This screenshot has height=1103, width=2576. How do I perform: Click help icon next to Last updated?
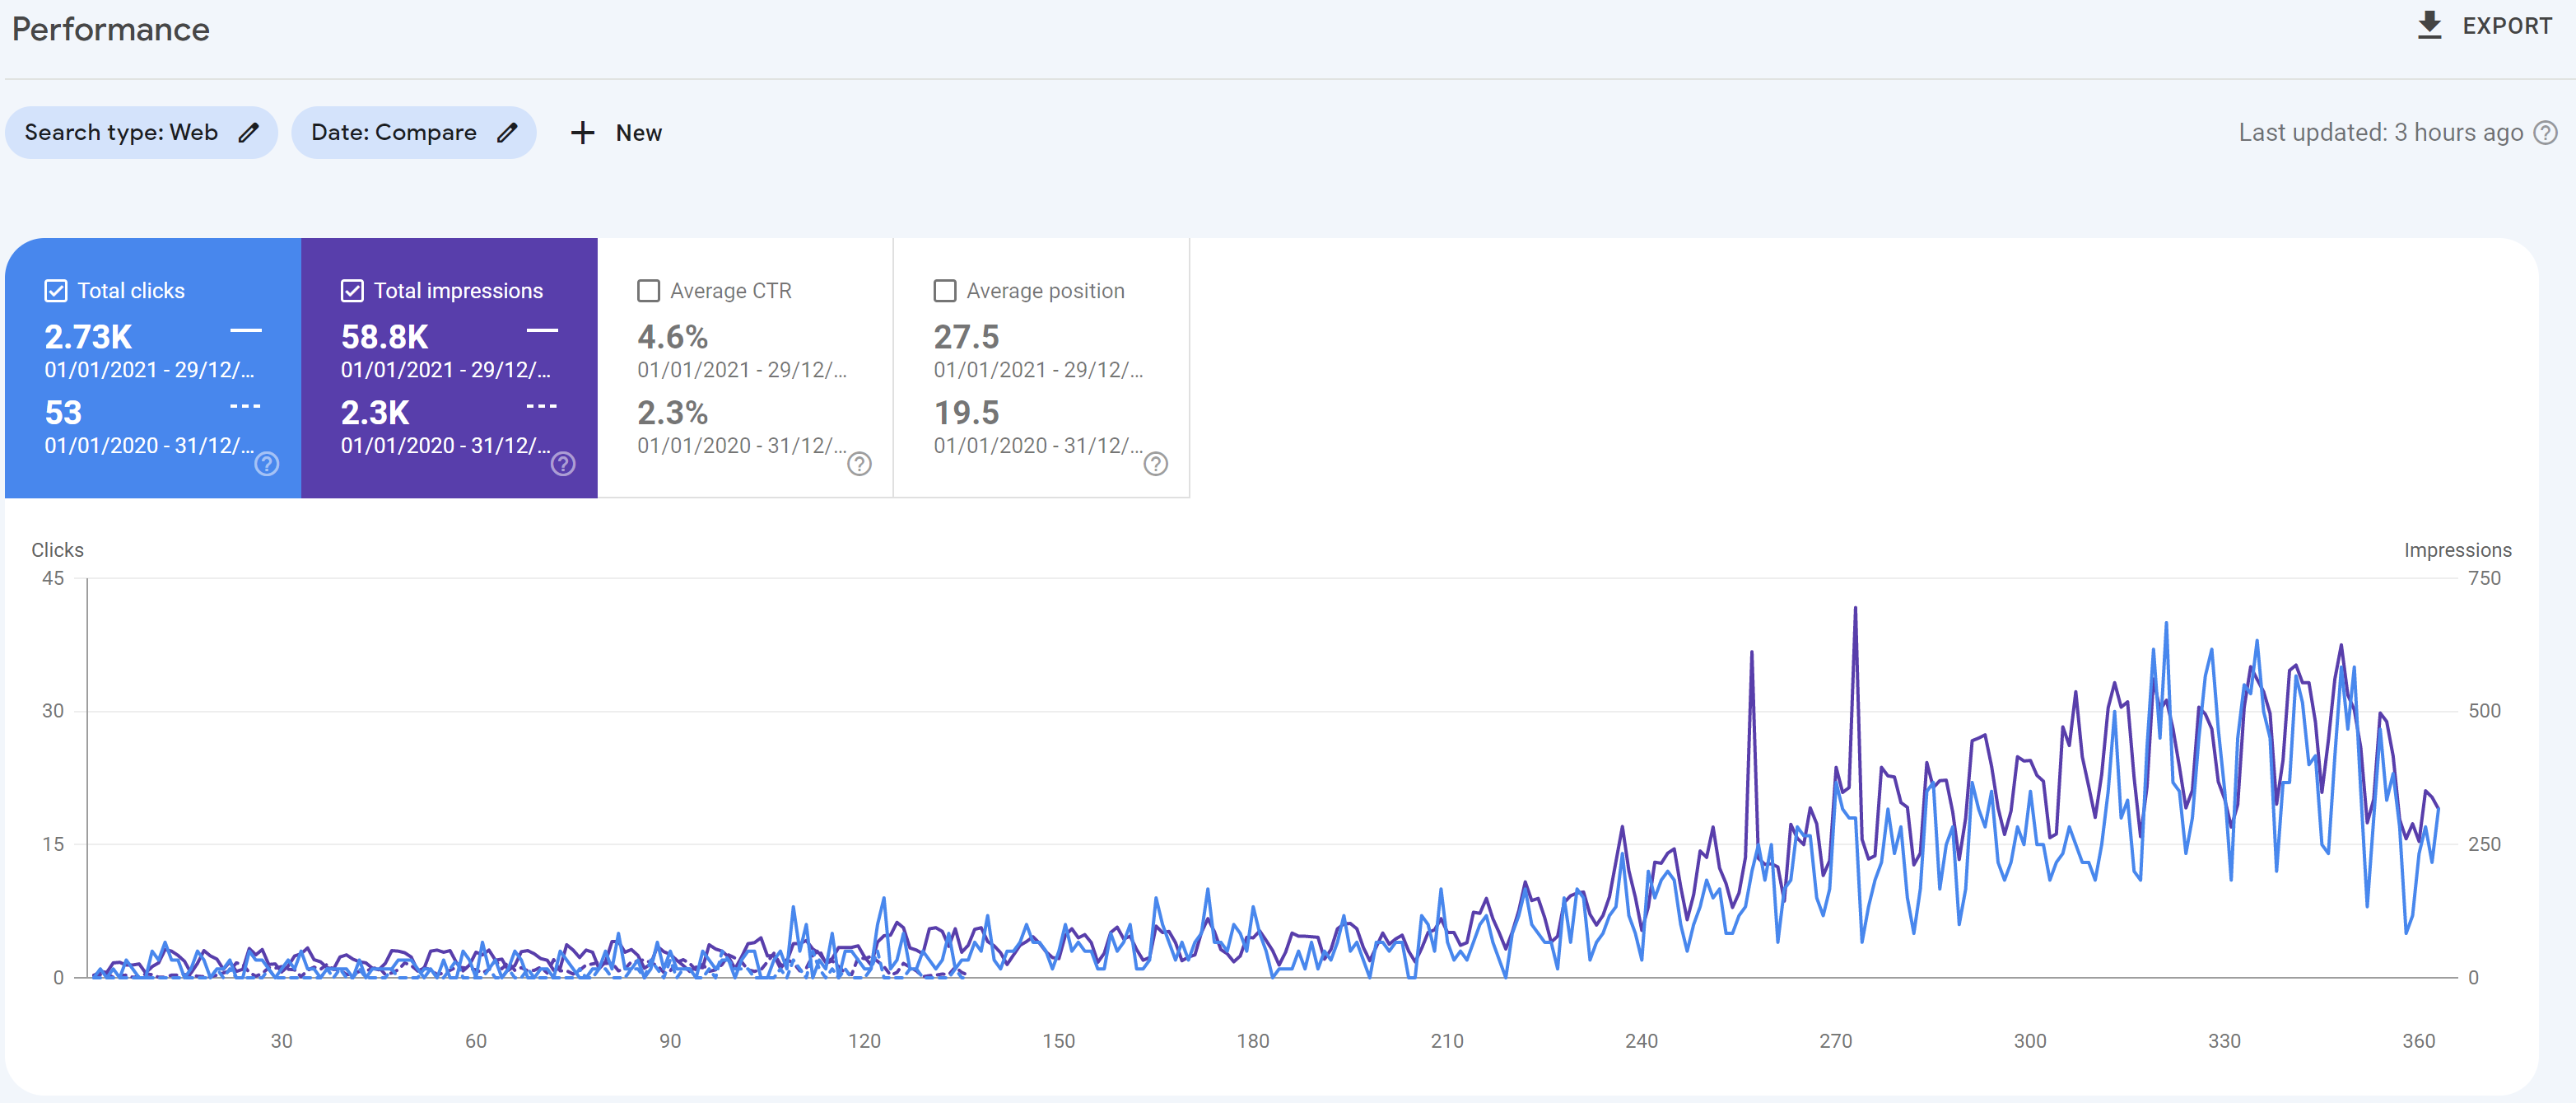tap(2546, 132)
